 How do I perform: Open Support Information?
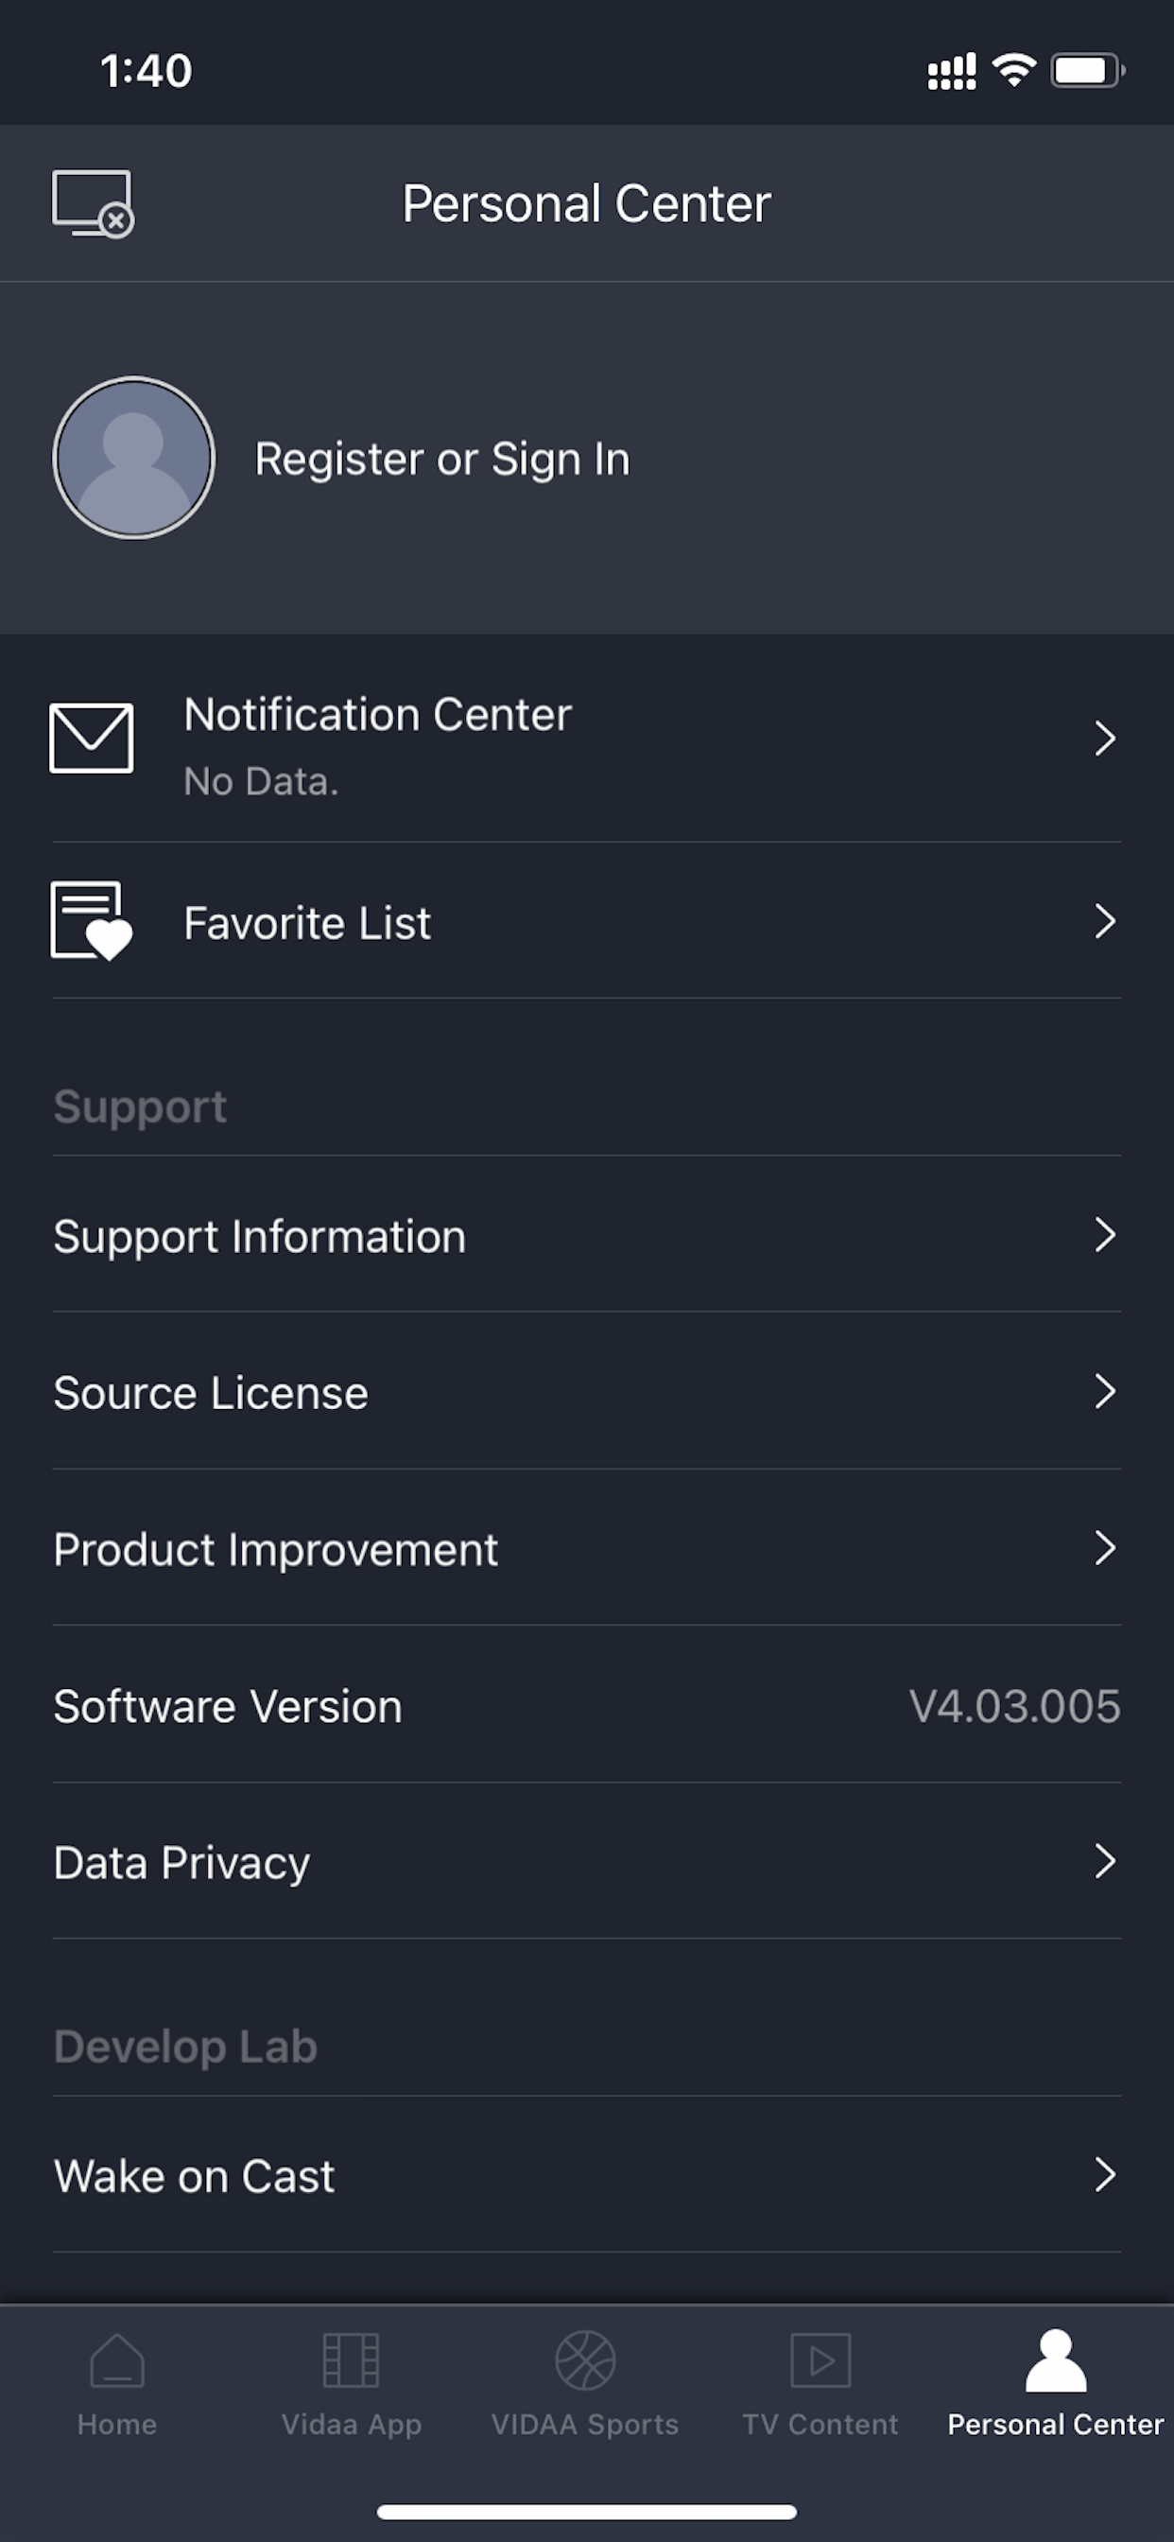259,1235
